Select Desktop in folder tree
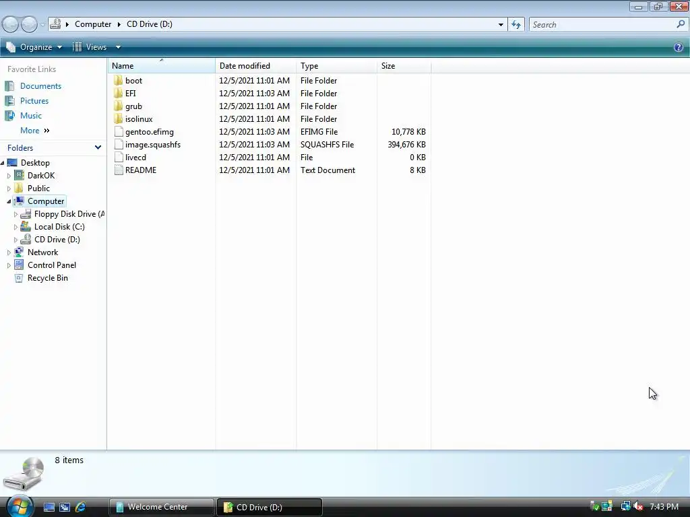The width and height of the screenshot is (690, 517). tap(35, 163)
